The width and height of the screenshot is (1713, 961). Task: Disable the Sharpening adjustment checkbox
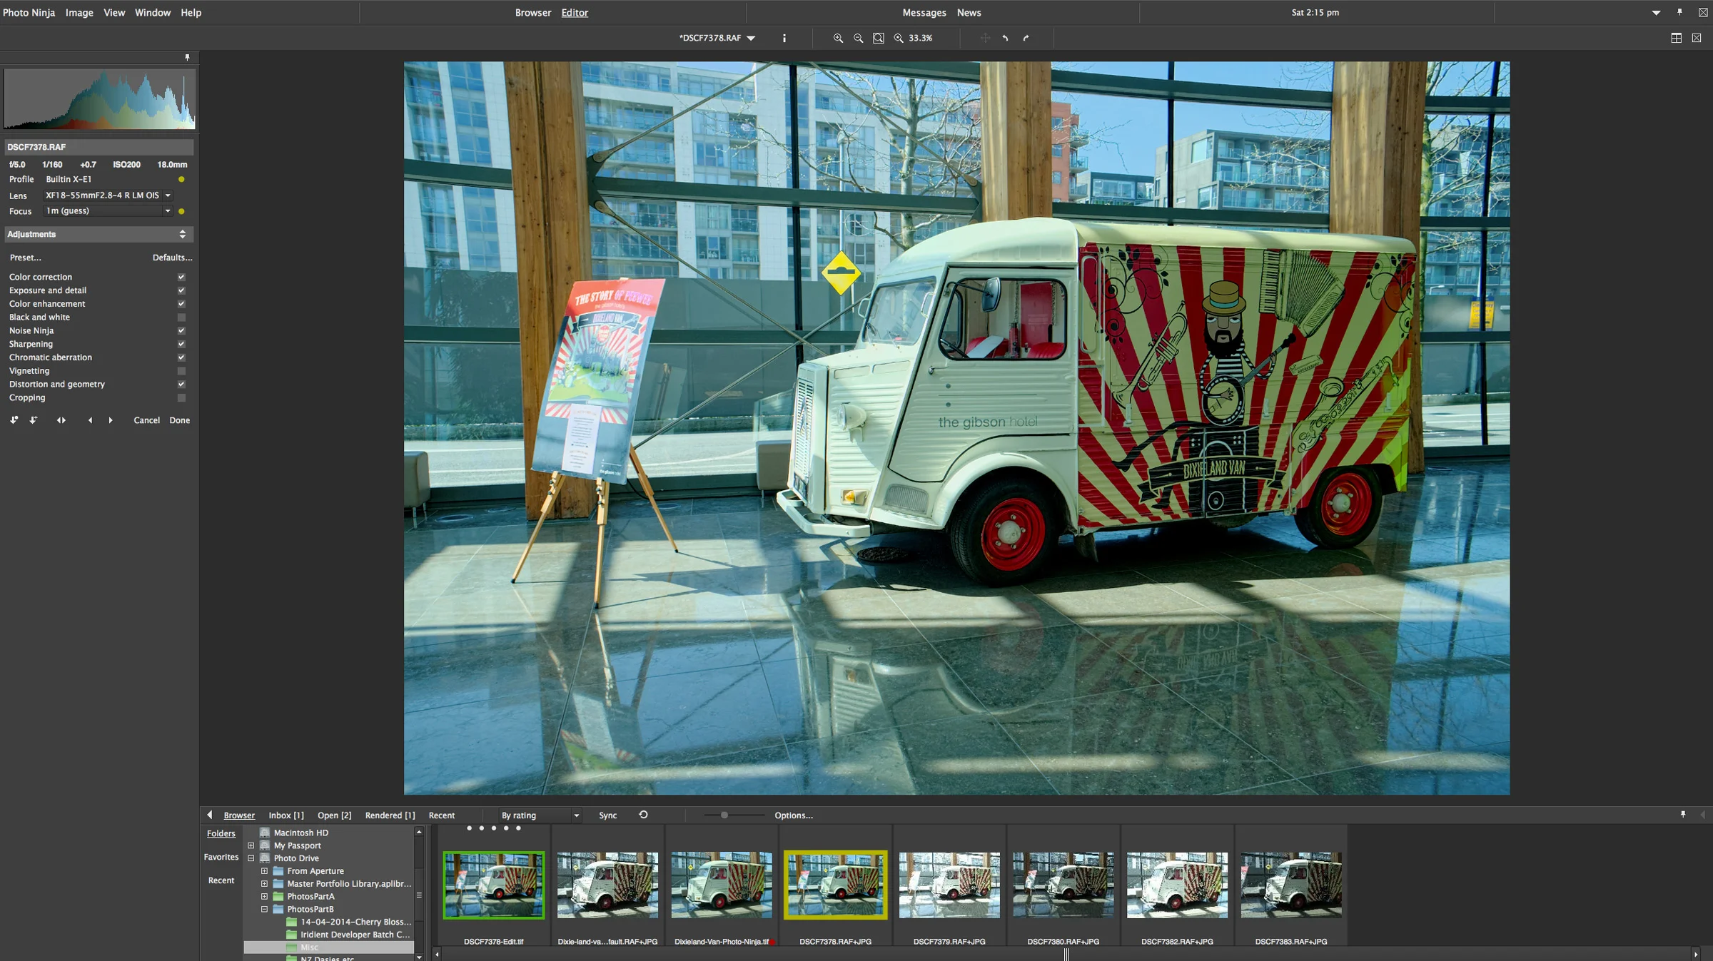[181, 344]
